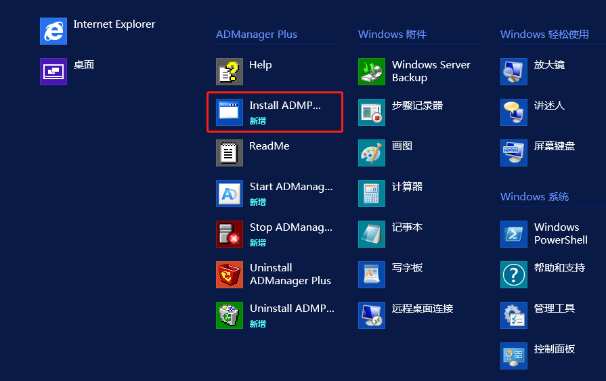This screenshot has width=606, height=381.
Task: Click the 控制面板 text label
Action: 555,349
